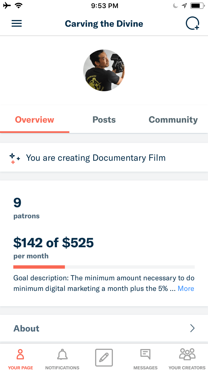
Task: Switch to the Posts tab
Action: pyautogui.click(x=104, y=120)
